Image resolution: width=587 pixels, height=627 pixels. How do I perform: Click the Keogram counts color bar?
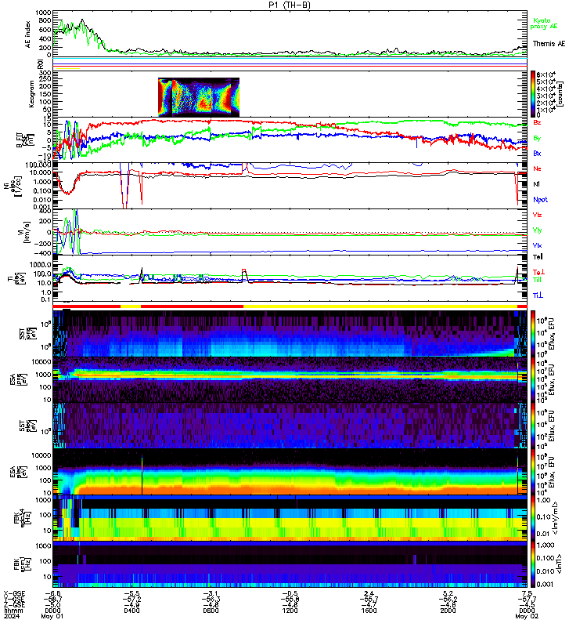(533, 94)
